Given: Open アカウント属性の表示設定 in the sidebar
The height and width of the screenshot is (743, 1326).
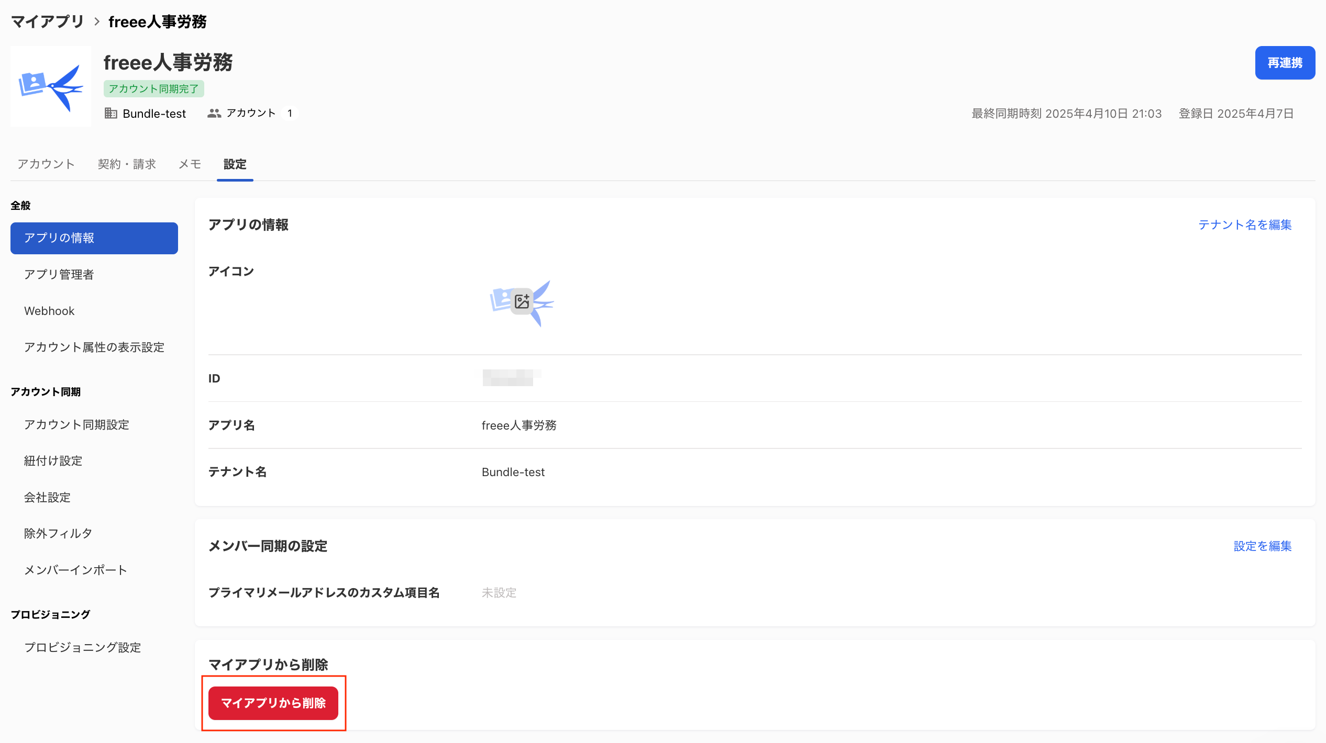Looking at the screenshot, I should (94, 347).
